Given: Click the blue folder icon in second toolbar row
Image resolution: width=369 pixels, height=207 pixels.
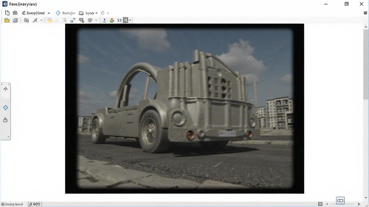Looking at the screenshot, I should [x=15, y=20].
